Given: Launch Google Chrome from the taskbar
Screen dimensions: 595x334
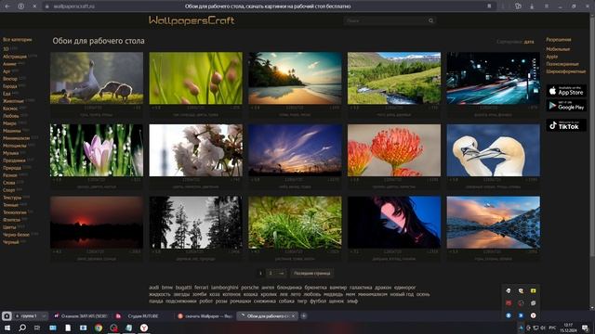Looking at the screenshot, I should click(99, 328).
